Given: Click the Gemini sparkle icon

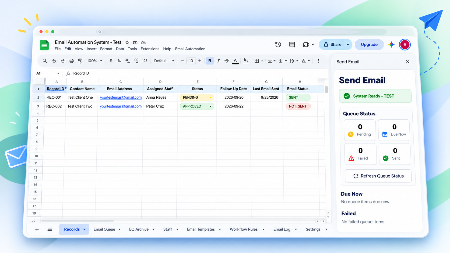Looking at the screenshot, I should tap(391, 45).
